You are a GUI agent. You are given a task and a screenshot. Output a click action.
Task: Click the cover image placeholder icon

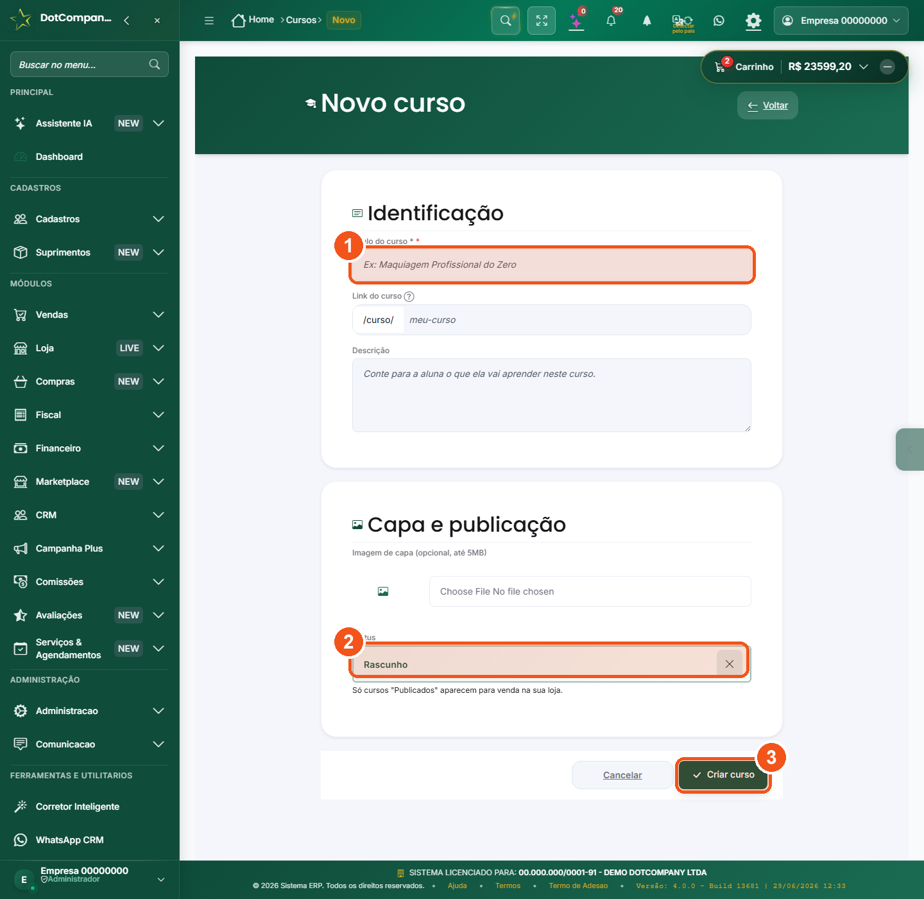(x=383, y=591)
